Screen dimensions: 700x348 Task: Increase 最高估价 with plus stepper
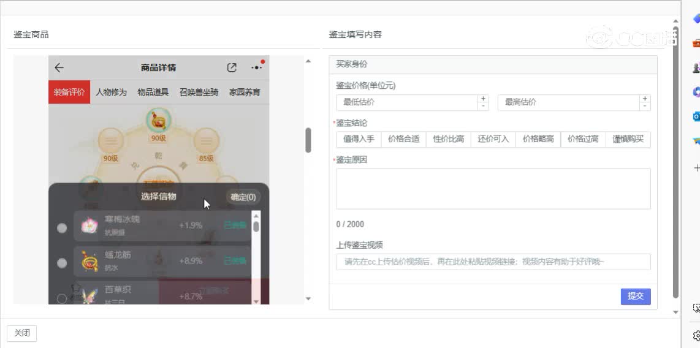tap(645, 99)
